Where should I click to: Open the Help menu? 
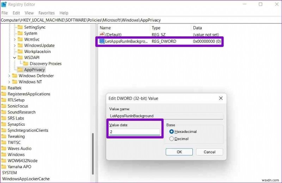(x=64, y=13)
